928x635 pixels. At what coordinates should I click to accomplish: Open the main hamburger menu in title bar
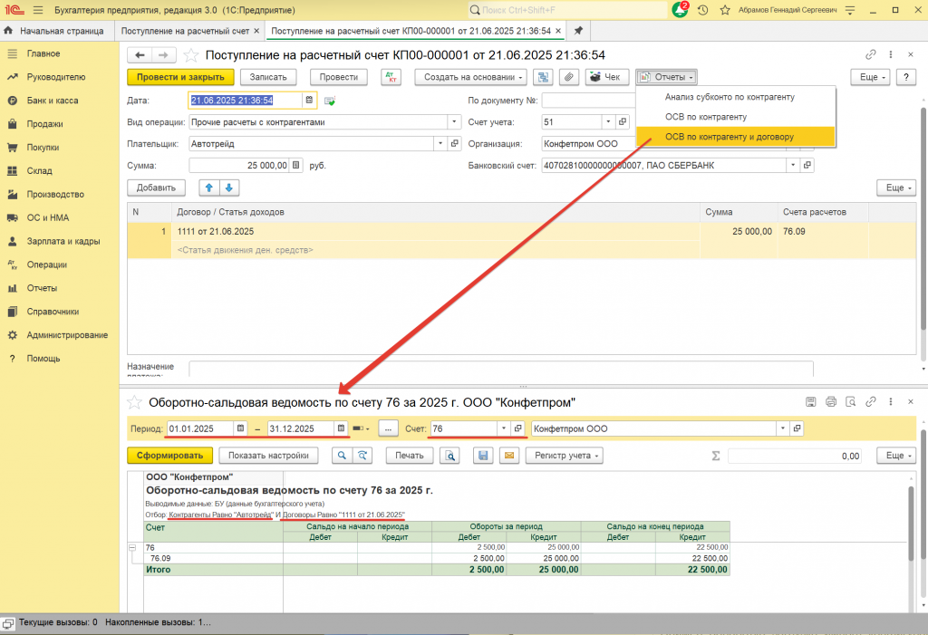(x=38, y=10)
